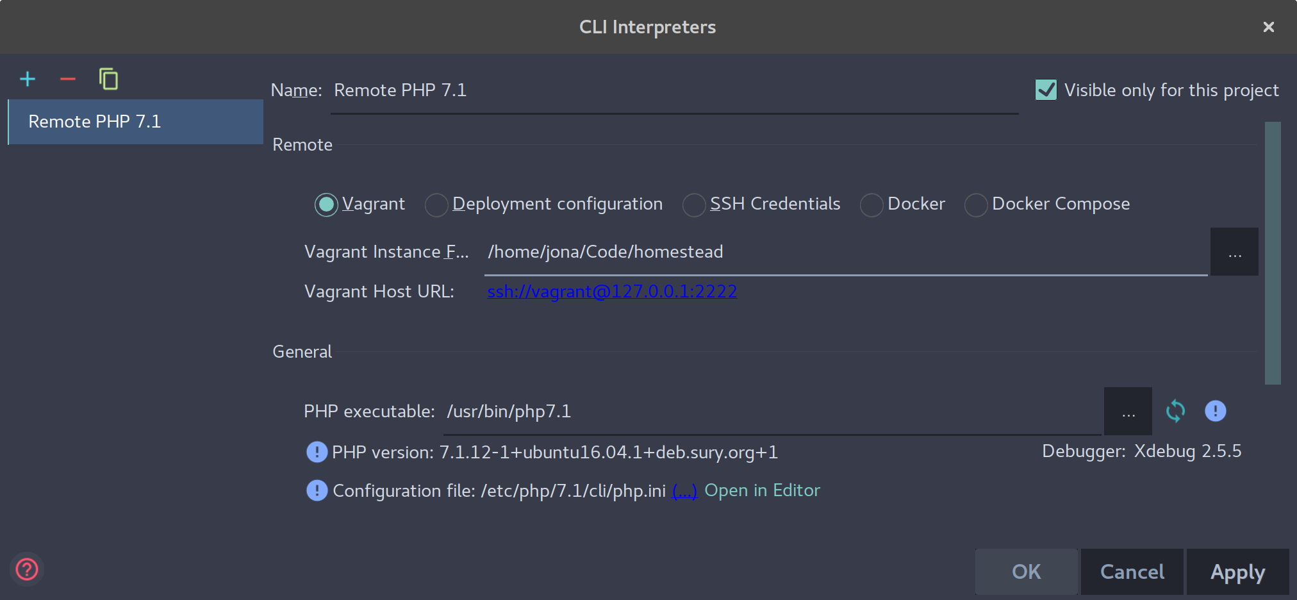Duplicate the Remote PHP 7.1 interpreter
Screen dimensions: 1297x600
109,79
